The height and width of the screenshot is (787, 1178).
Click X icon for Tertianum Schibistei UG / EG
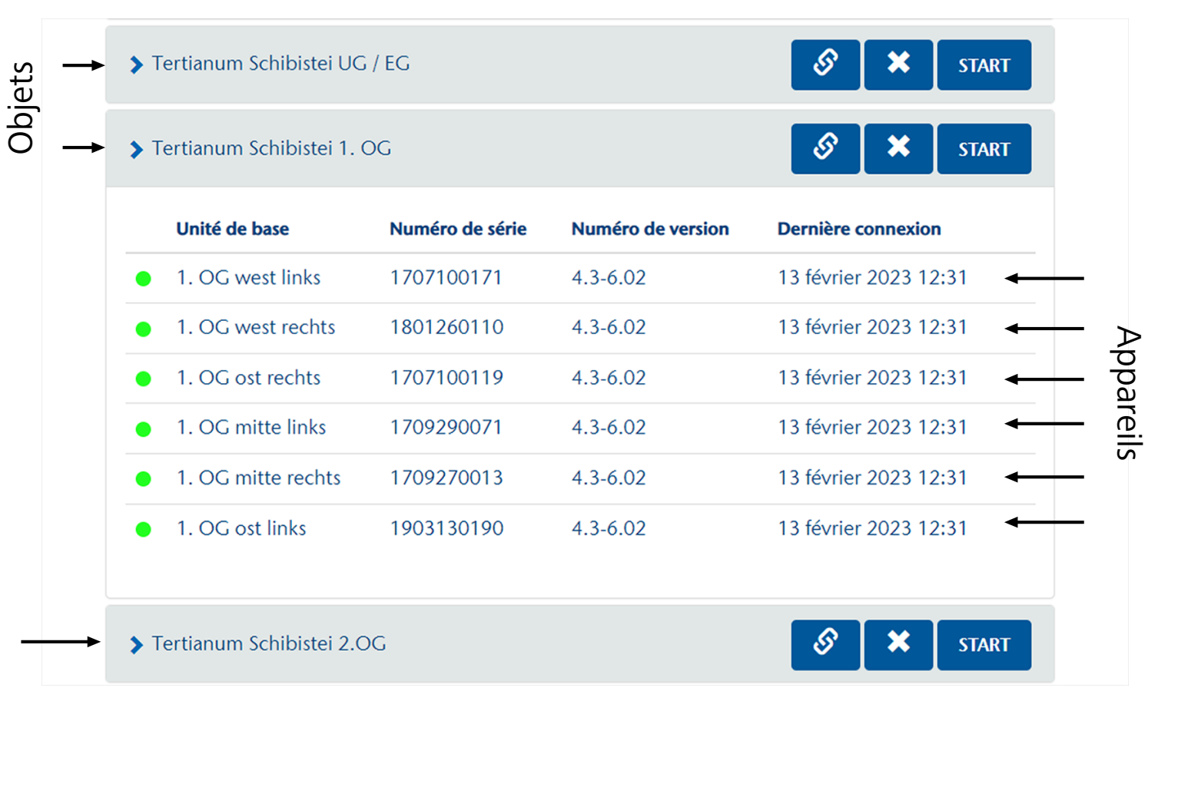(x=898, y=65)
